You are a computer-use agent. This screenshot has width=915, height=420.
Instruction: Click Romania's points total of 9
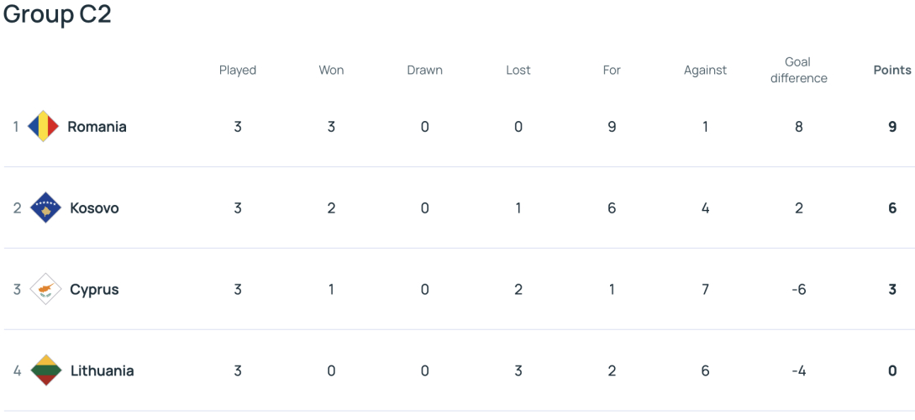click(892, 127)
